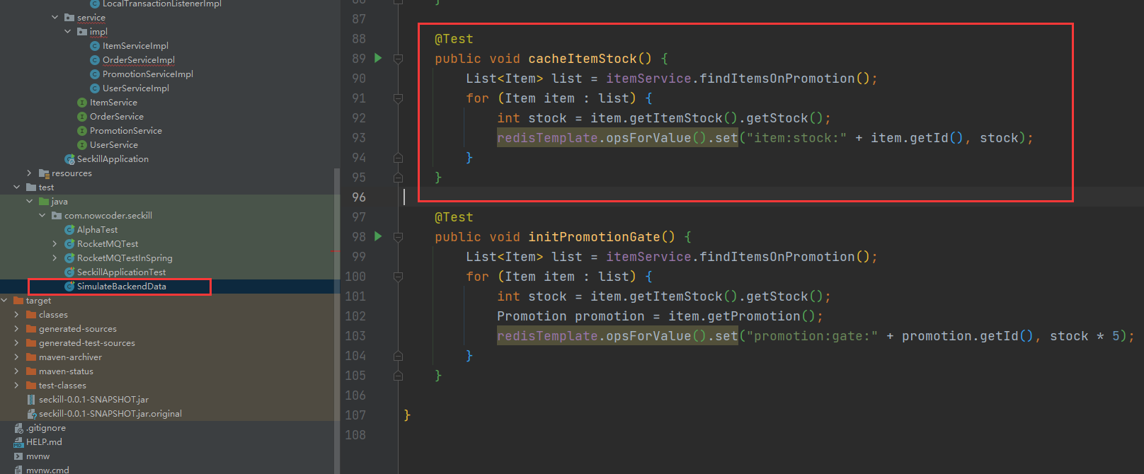Click the @Test annotation on line 97

point(454,217)
